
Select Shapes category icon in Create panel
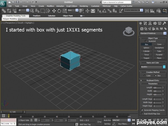click(146, 29)
